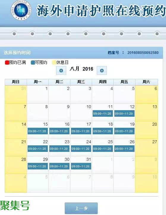This screenshot has width=166, height=215.
Task: Click the yellow 休息日 legend swatch
Action: click(54, 63)
